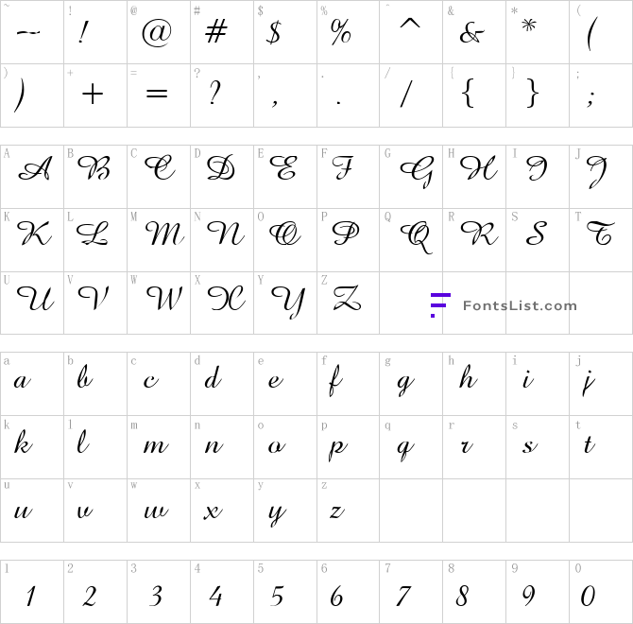Click the lowercase k glyph
Screen dimensions: 633x624
coord(23,442)
